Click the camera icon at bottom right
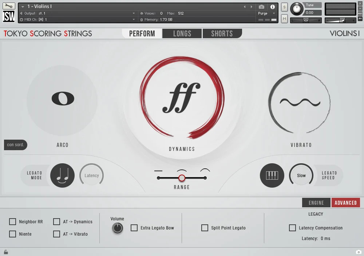This screenshot has width=364, height=256. tap(359, 252)
